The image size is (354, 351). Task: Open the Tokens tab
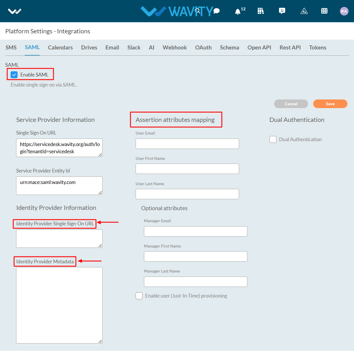point(318,47)
